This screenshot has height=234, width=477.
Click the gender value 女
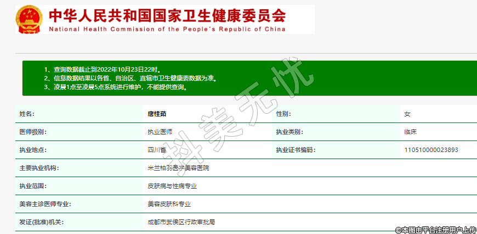tap(407, 114)
